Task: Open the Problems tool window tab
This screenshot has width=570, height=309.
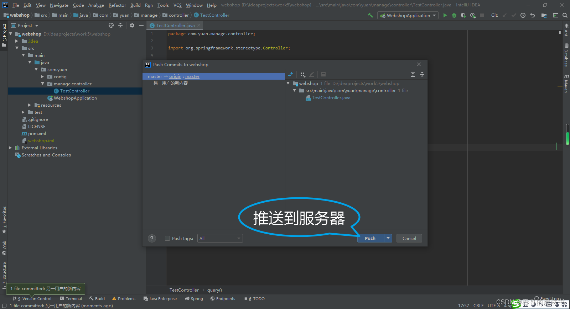Action: pos(124,299)
